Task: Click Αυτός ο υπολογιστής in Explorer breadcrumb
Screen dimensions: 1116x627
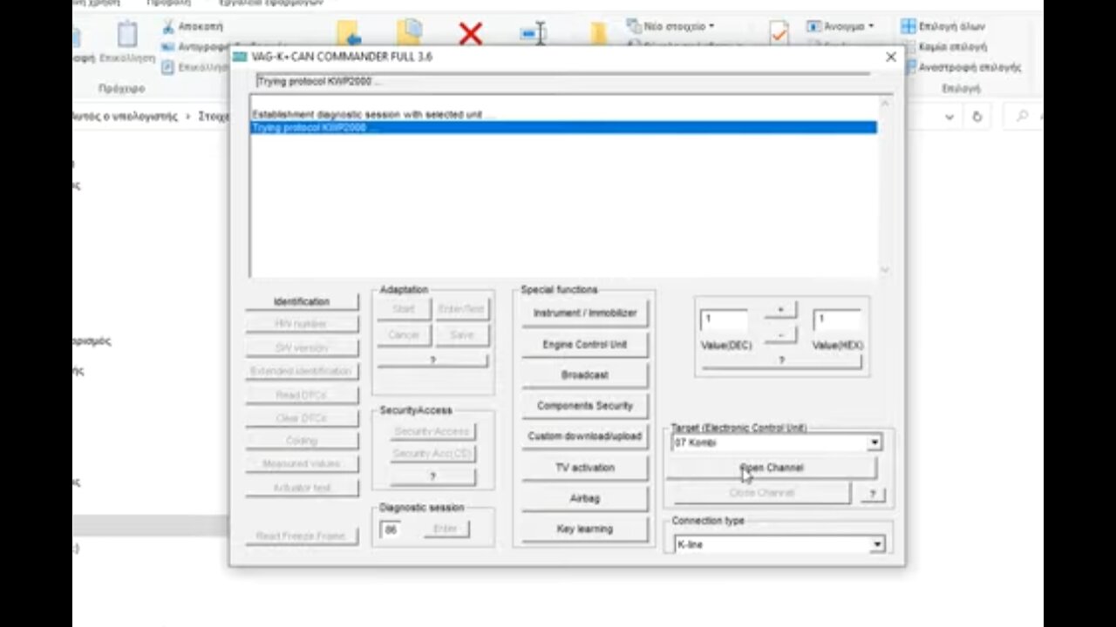Action: [x=126, y=116]
